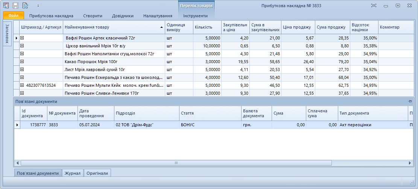The image size is (418, 189).
Task: Switch to the Журнал tab
Action: (72, 173)
